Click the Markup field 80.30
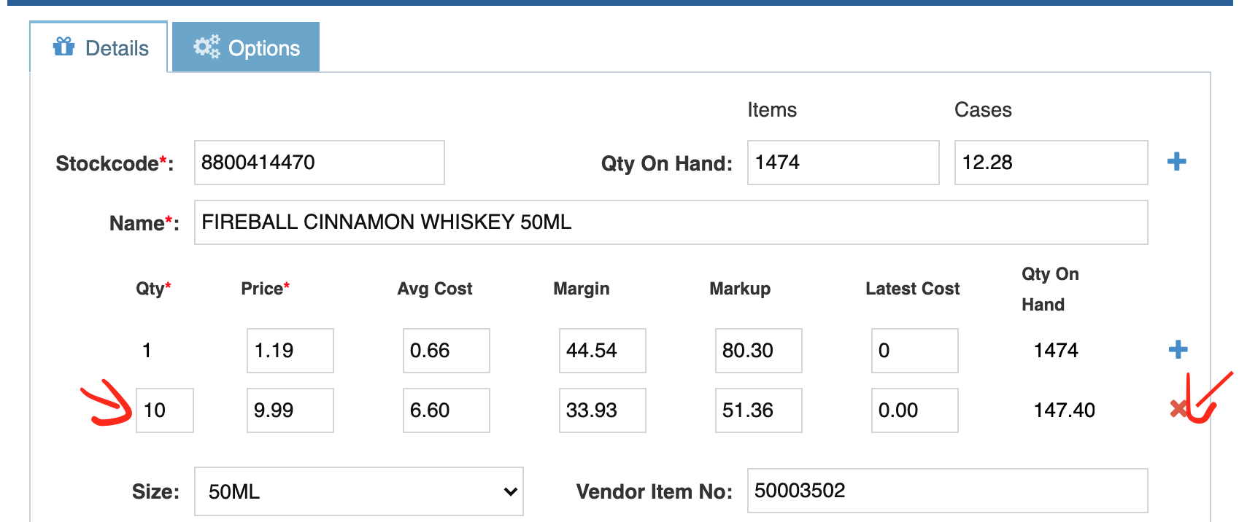Image resolution: width=1239 pixels, height=522 pixels. click(x=759, y=351)
